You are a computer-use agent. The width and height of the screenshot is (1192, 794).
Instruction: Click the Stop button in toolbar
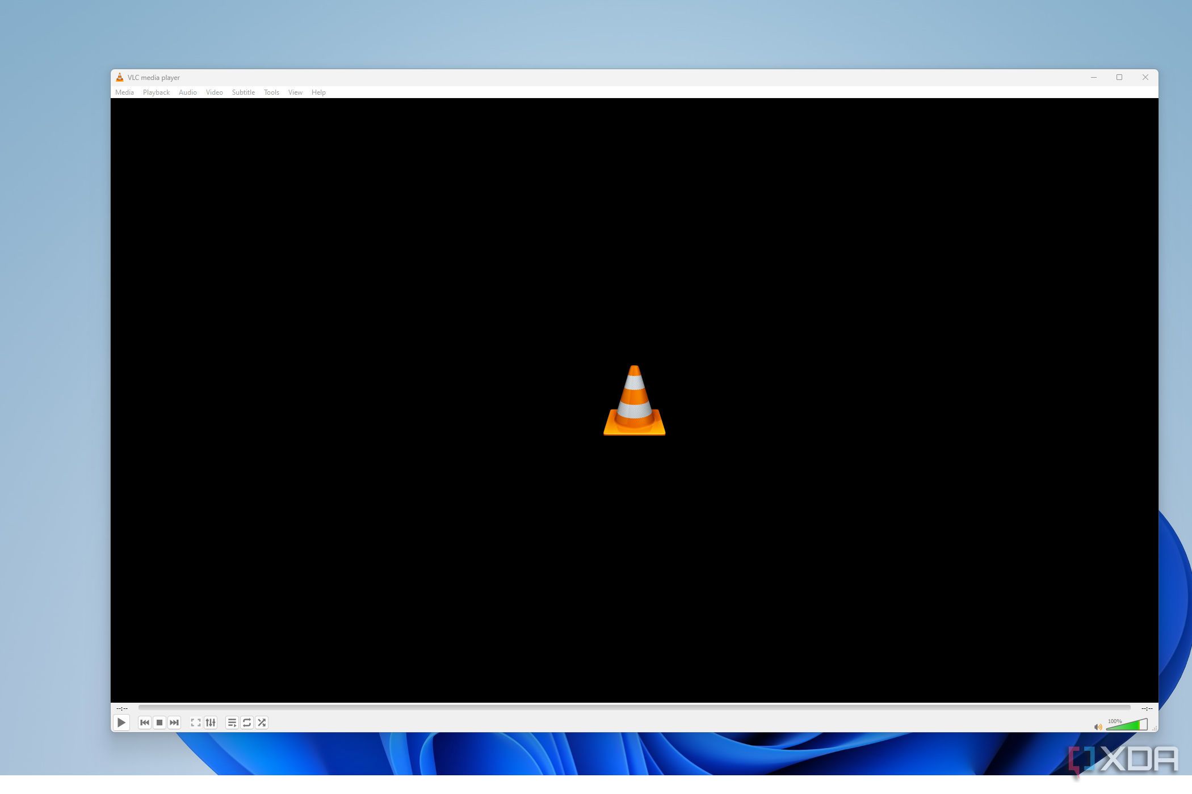click(159, 722)
